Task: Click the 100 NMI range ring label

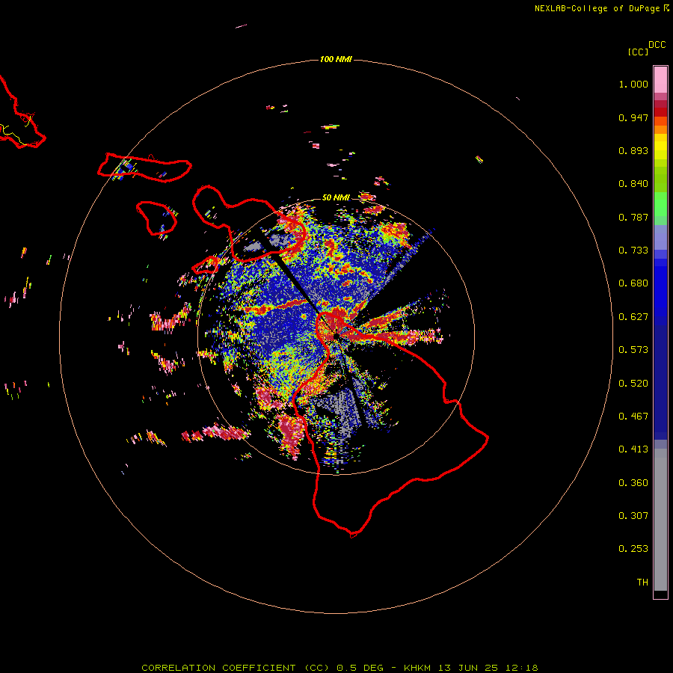Action: (x=336, y=59)
